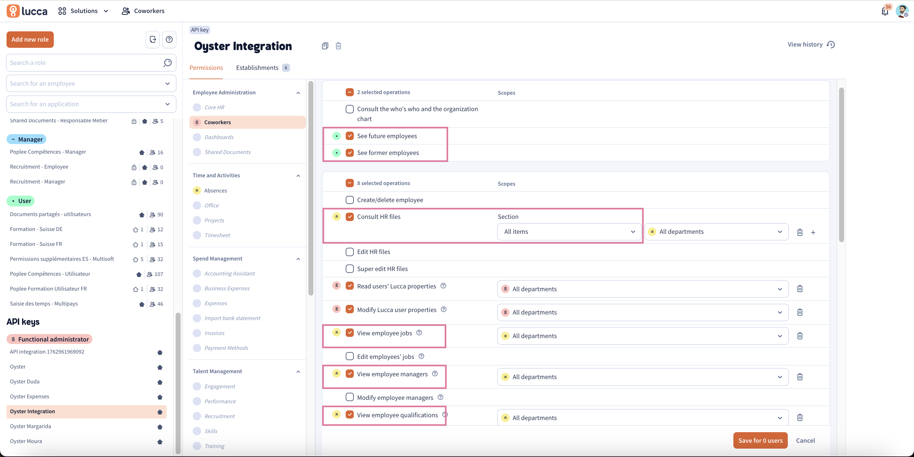Screen dimensions: 914x457
Task: Click the Add new role button
Action: point(30,39)
